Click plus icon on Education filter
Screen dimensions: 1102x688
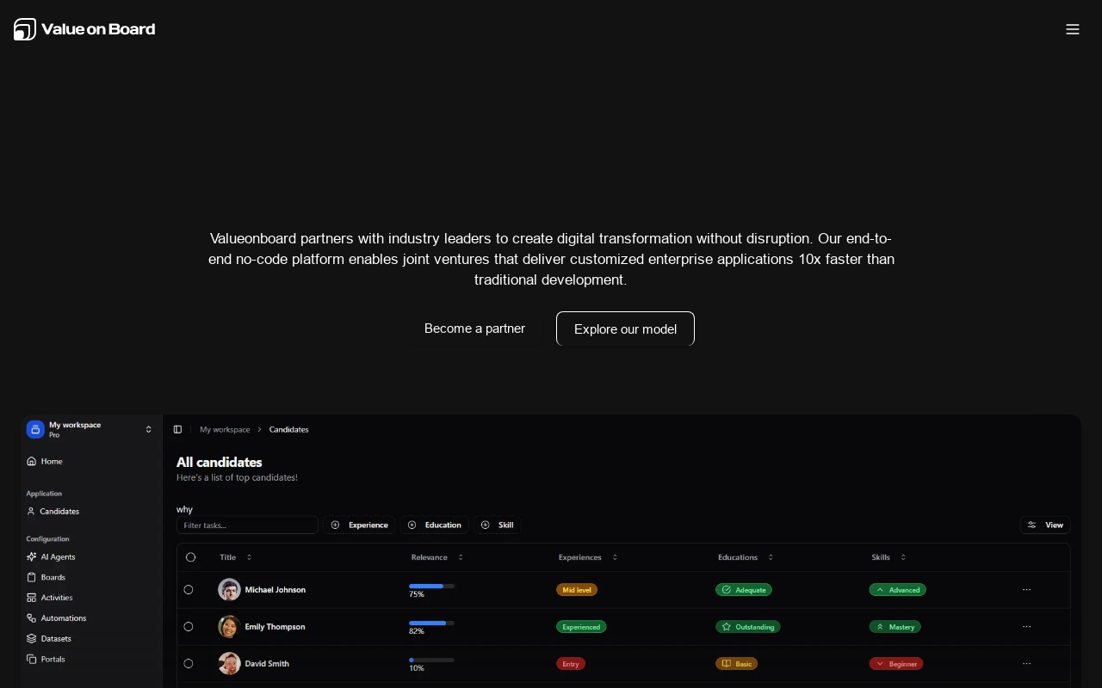pos(412,525)
